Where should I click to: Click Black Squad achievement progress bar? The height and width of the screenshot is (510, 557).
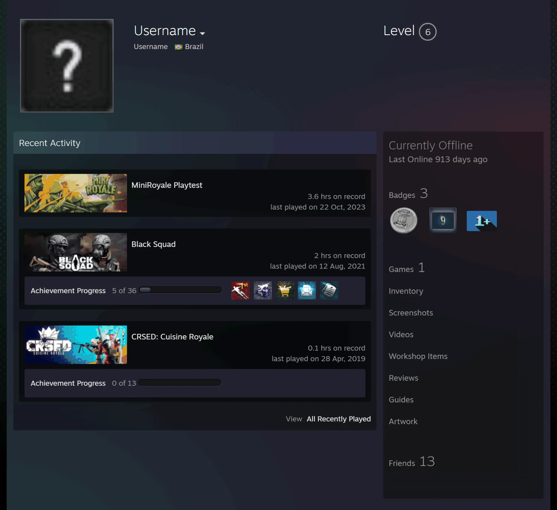180,290
